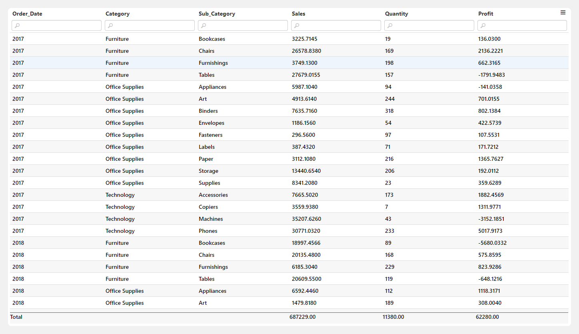Select the 2017 Technology Phones row
This screenshot has height=334, width=579.
[208, 231]
